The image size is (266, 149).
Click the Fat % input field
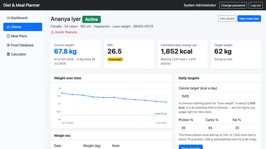pyautogui.click(x=245, y=128)
